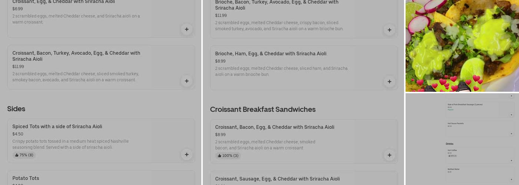The width and height of the screenshot is (519, 185).
Task: Add Brioche, Ham, Egg, & Cheddar via plus icon
Action: pyautogui.click(x=389, y=82)
